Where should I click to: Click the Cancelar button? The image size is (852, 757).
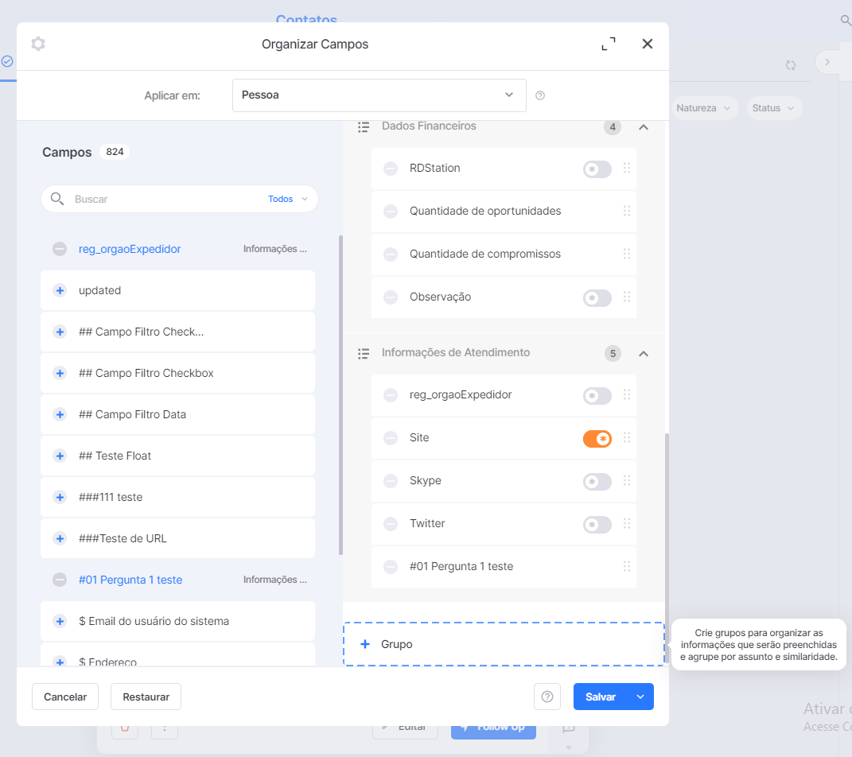point(65,697)
